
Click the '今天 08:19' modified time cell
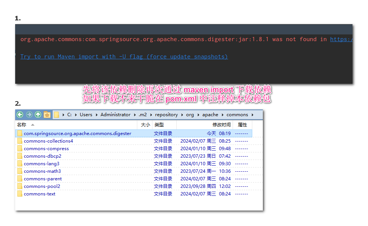point(219,134)
